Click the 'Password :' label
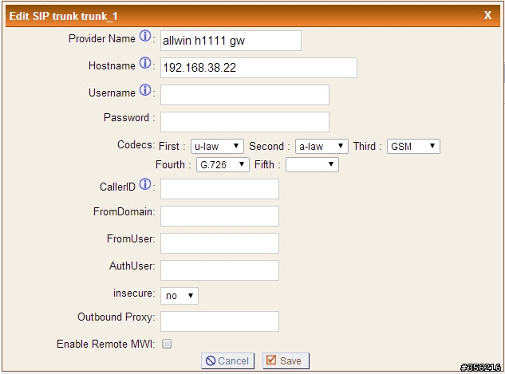 (x=129, y=117)
